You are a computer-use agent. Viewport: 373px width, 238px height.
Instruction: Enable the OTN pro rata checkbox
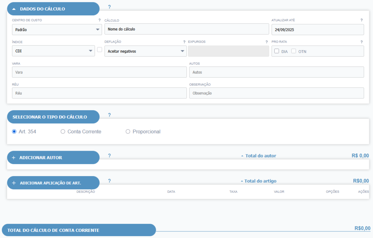[x=294, y=51]
